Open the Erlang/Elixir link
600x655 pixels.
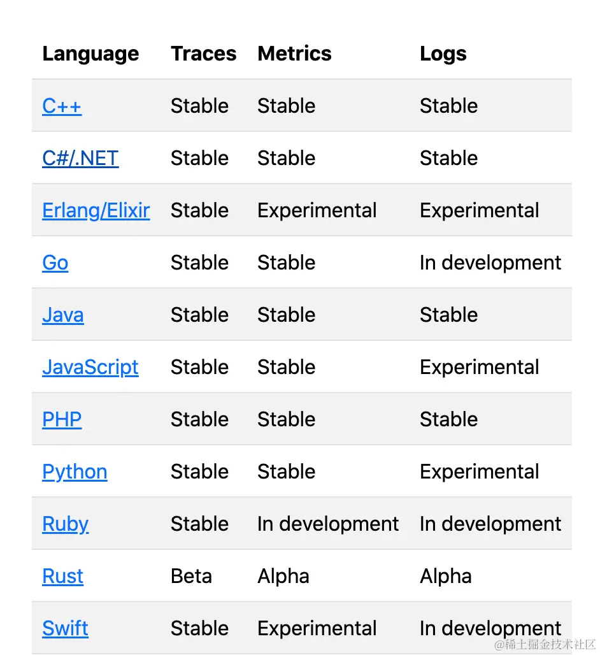[96, 210]
